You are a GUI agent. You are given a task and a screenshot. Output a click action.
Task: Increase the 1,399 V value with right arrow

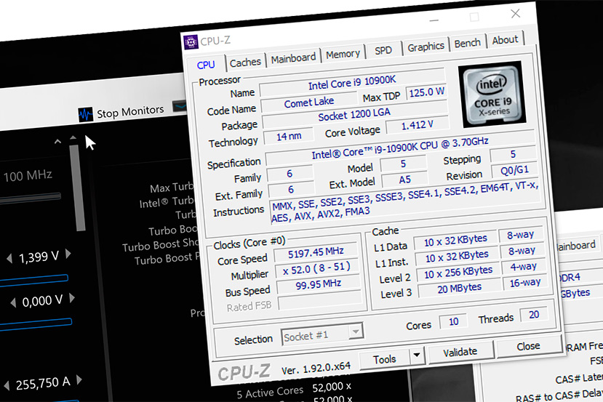[68, 255]
